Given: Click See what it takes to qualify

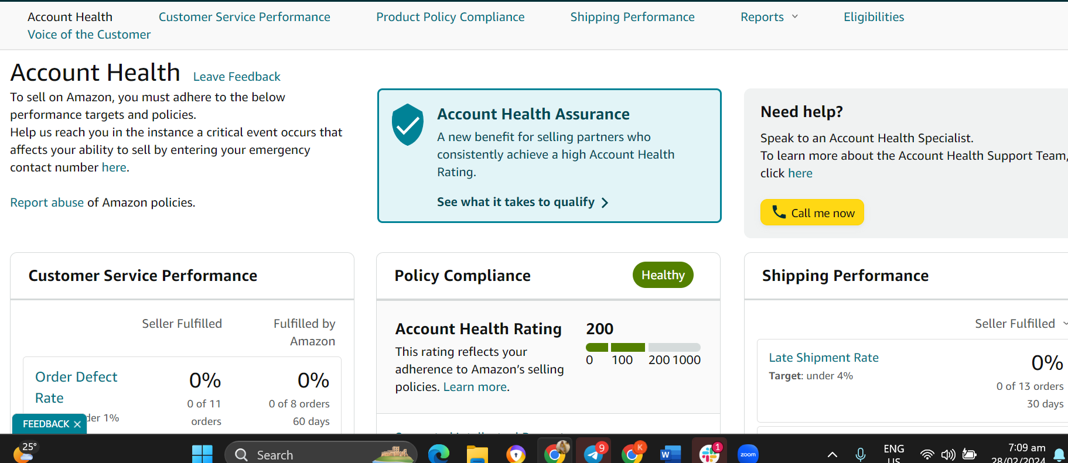Looking at the screenshot, I should coord(516,202).
